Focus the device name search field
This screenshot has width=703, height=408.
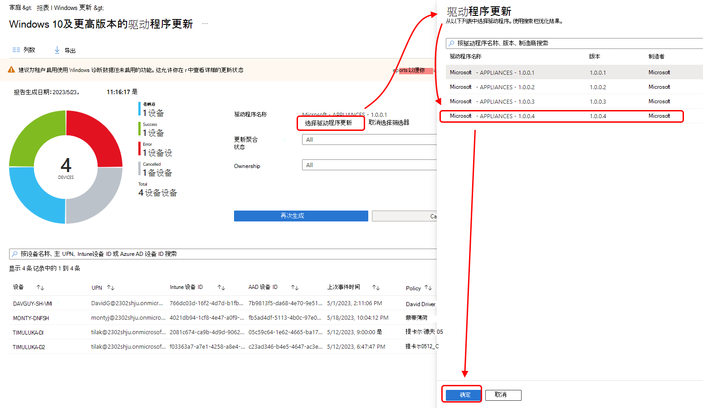click(223, 254)
